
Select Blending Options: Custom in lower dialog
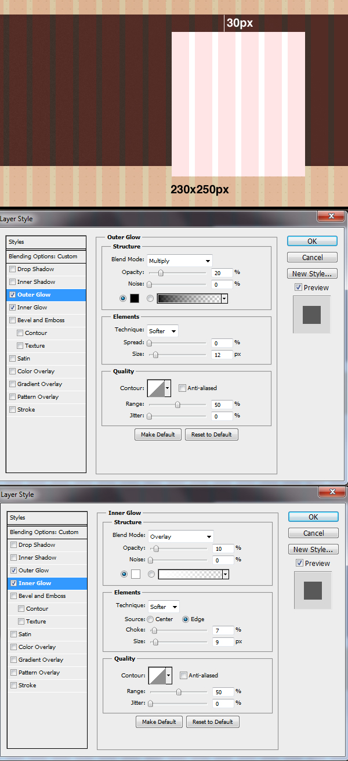pyautogui.click(x=48, y=532)
